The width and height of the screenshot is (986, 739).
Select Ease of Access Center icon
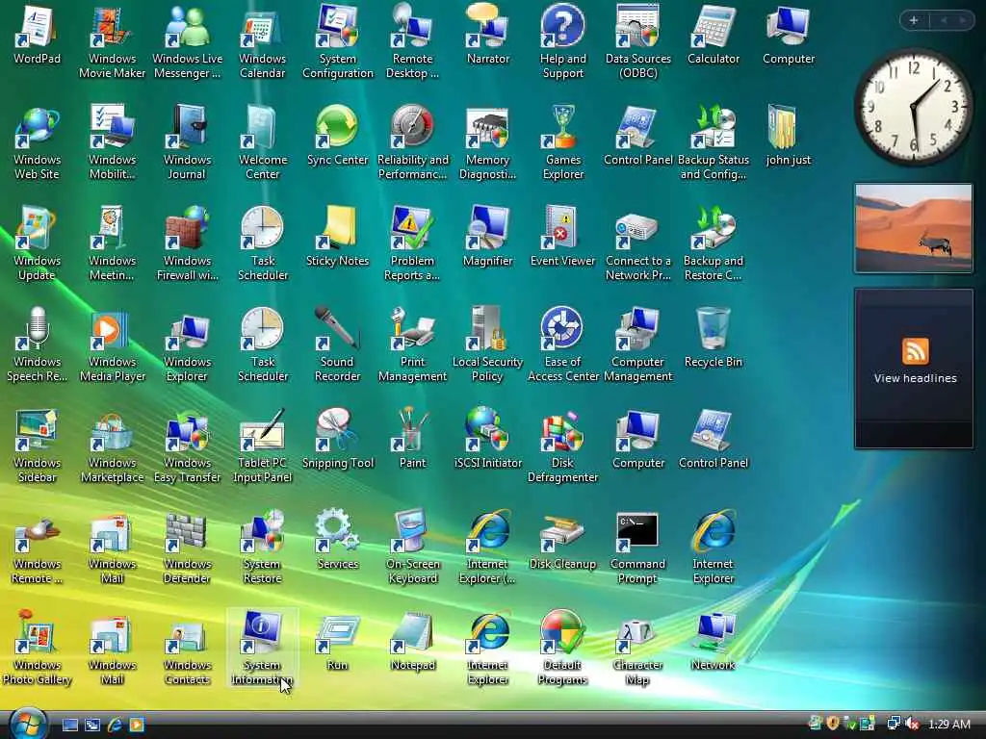click(562, 345)
